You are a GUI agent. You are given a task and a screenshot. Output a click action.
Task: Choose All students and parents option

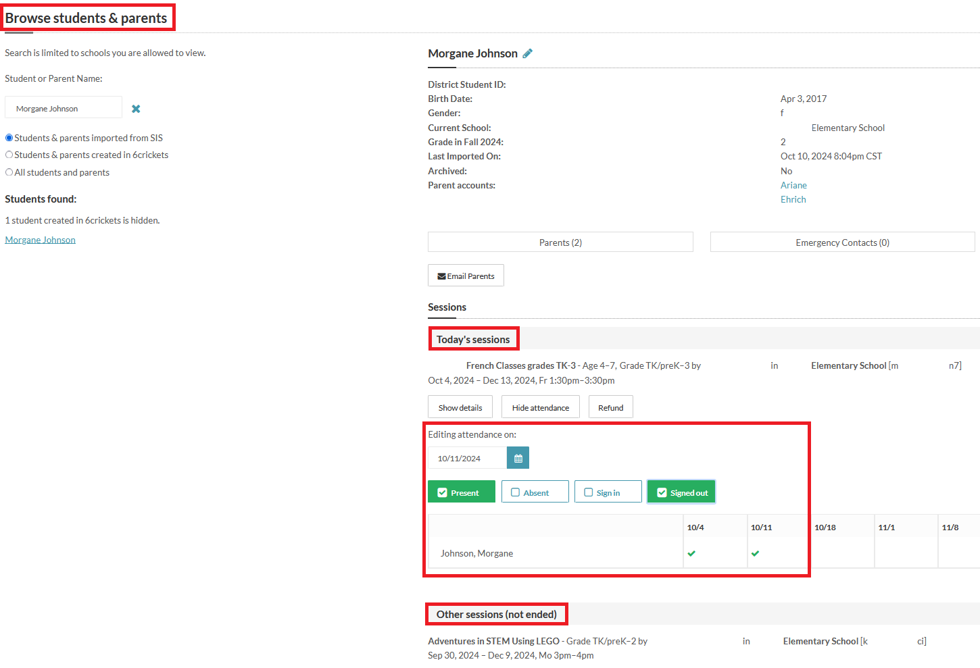point(9,172)
